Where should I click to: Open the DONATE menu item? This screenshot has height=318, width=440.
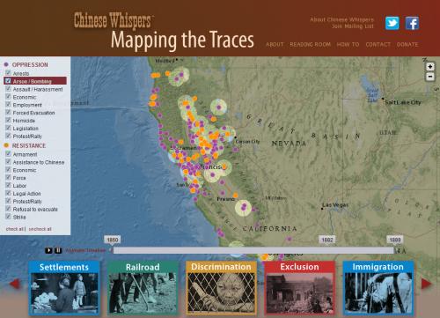407,44
